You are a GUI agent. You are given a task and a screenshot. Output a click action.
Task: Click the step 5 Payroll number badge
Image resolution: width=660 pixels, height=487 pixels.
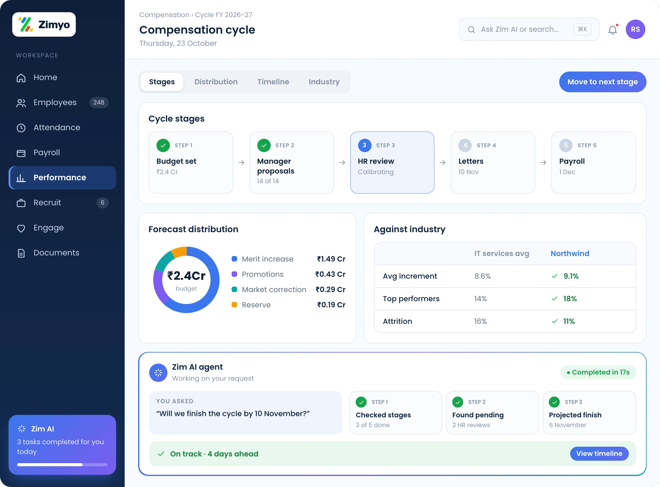point(566,145)
